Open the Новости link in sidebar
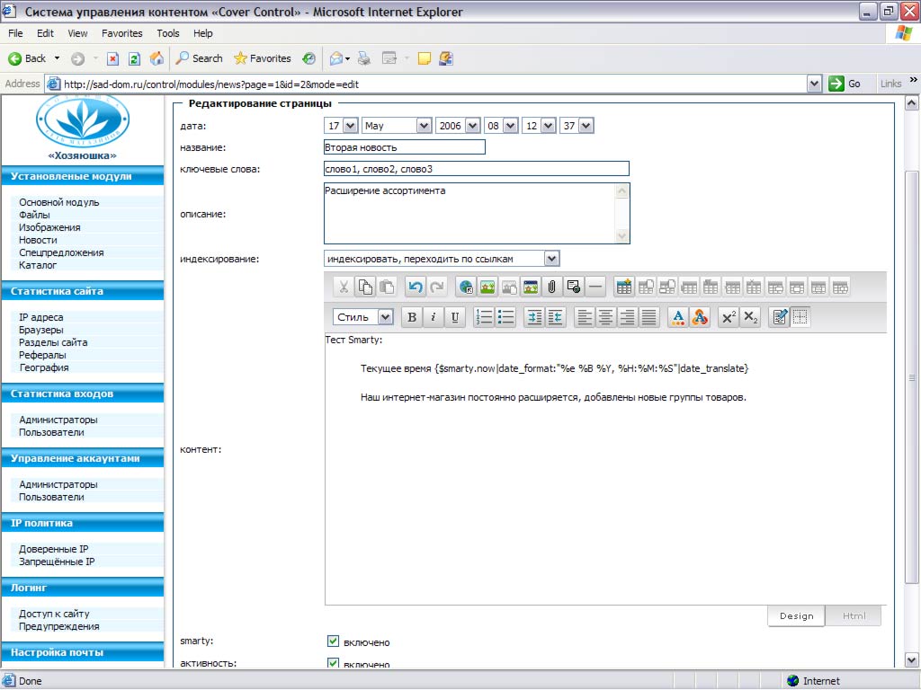This screenshot has width=921, height=690. click(38, 240)
